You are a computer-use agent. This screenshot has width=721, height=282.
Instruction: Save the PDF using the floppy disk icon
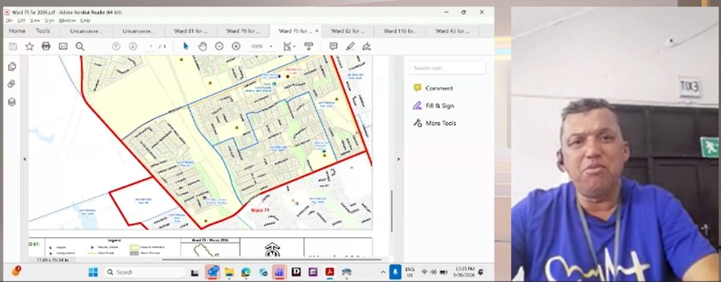click(x=13, y=46)
